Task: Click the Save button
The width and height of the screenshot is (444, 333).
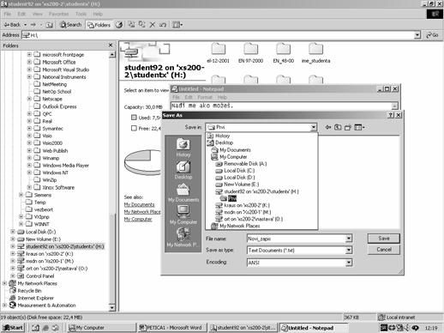Action: click(x=384, y=239)
